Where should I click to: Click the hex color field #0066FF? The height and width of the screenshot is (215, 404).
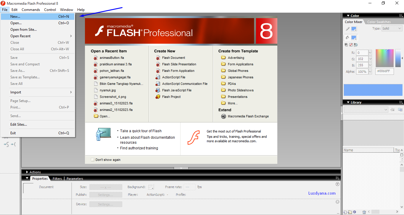coord(384,71)
